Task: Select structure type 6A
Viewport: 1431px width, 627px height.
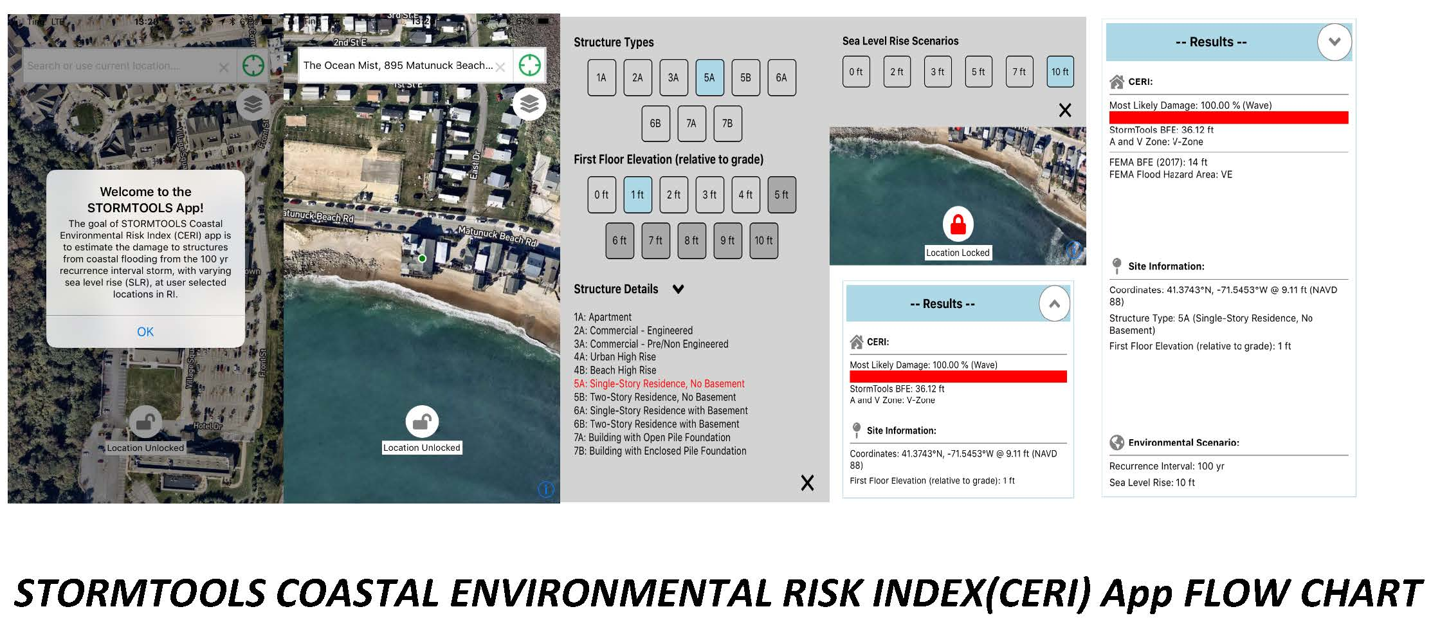Action: 781,78
